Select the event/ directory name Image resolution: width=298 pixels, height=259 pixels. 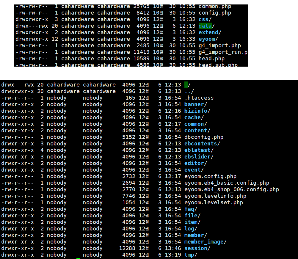(194, 170)
